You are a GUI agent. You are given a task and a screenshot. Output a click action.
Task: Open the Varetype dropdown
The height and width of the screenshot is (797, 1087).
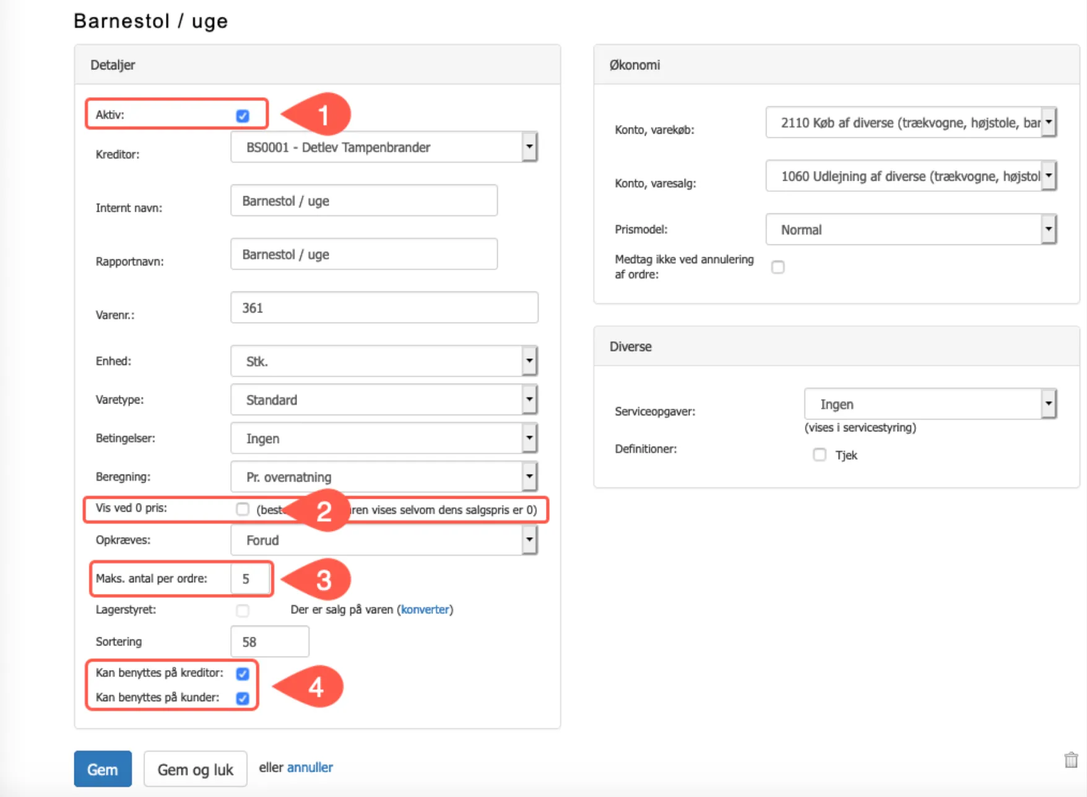pos(384,400)
